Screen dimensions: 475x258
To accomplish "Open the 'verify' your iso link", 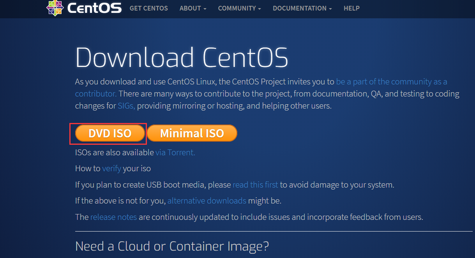I will pos(111,168).
